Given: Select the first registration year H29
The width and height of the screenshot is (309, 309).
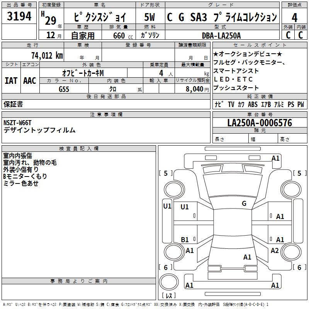Looking at the screenshot, I should click(49, 18).
